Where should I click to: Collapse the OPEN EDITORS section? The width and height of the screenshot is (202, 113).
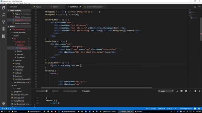coord(15,11)
